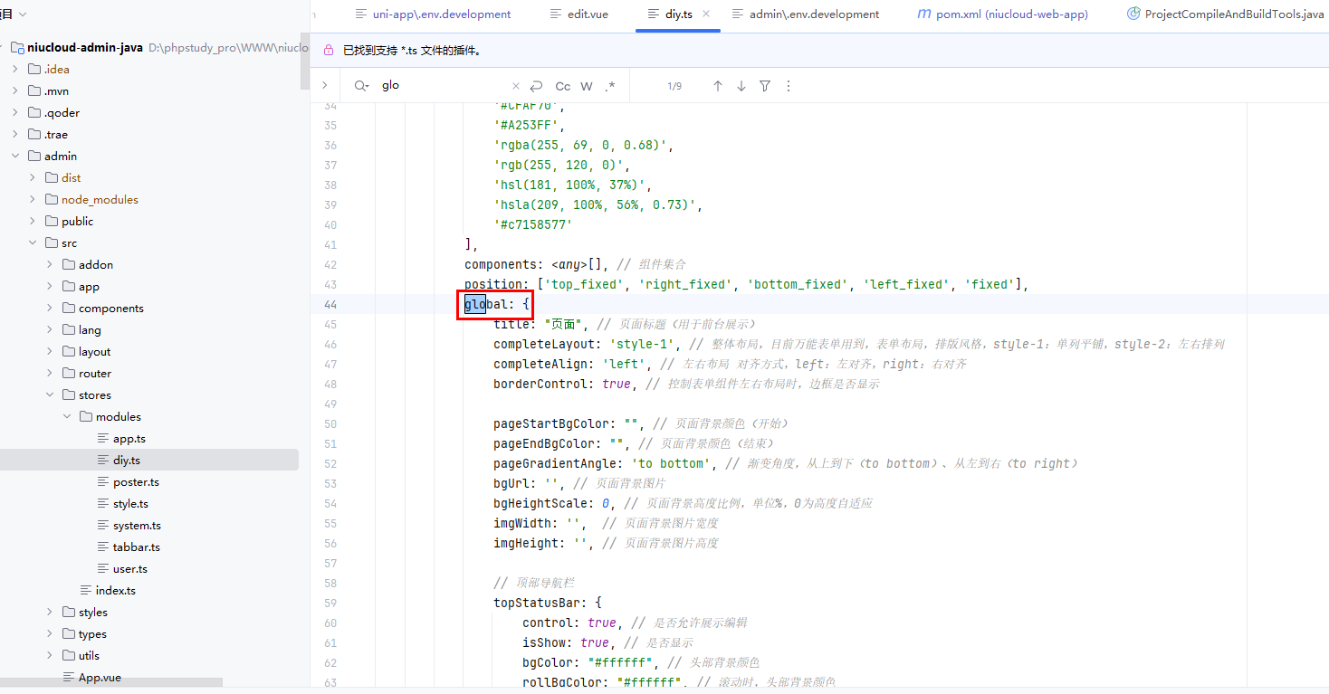This screenshot has height=694, width=1329.
Task: Open poster.ts file in project tree
Action: click(136, 481)
